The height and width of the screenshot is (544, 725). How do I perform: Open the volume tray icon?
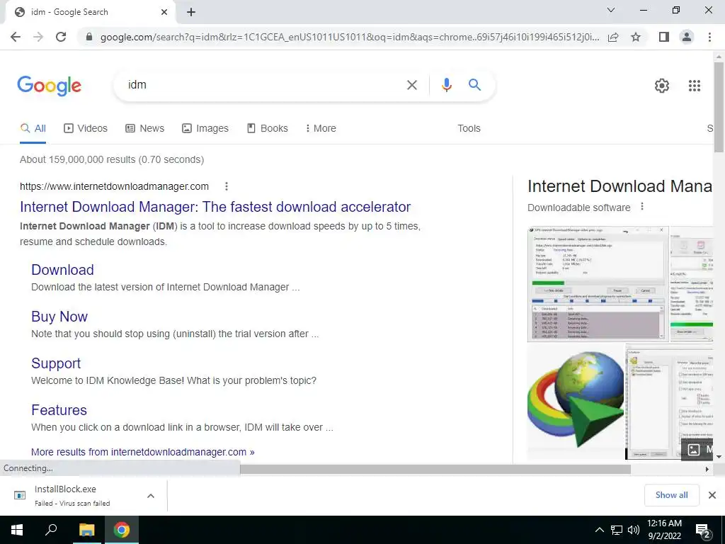[634, 530]
